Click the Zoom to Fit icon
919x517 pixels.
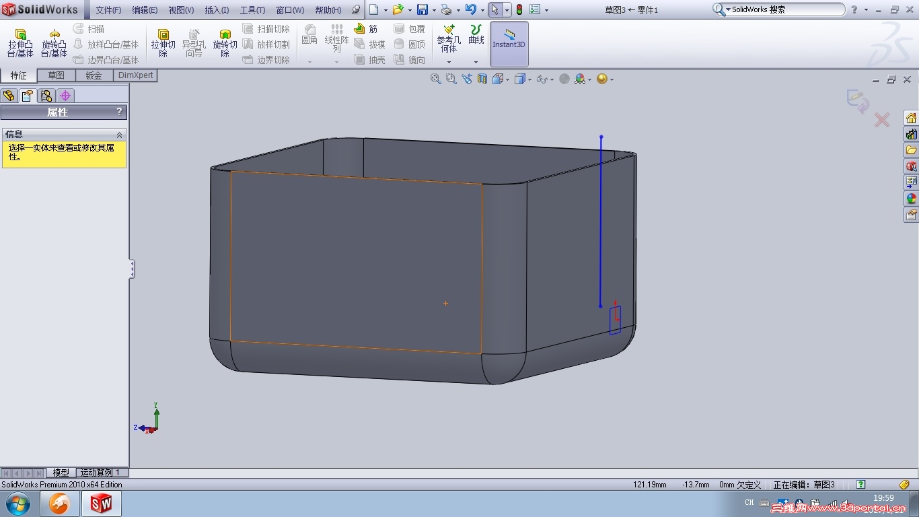(435, 79)
